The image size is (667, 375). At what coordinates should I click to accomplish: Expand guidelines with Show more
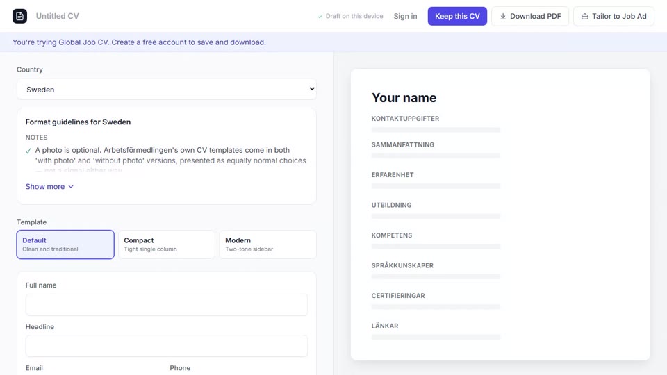pos(49,187)
